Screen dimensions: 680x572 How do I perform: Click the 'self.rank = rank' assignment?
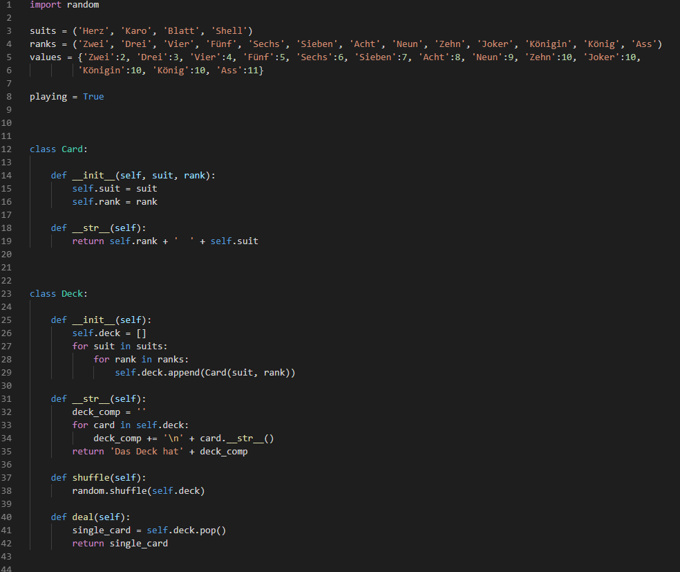point(115,202)
